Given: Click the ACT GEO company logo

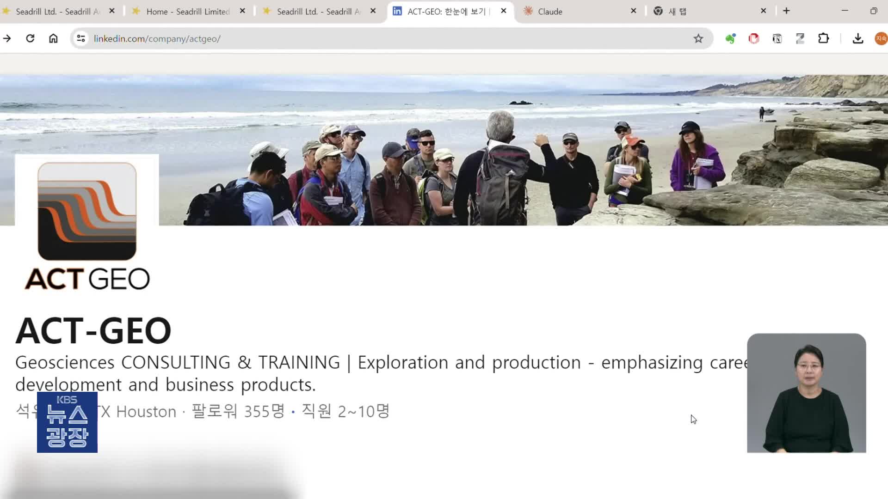Looking at the screenshot, I should (x=87, y=226).
